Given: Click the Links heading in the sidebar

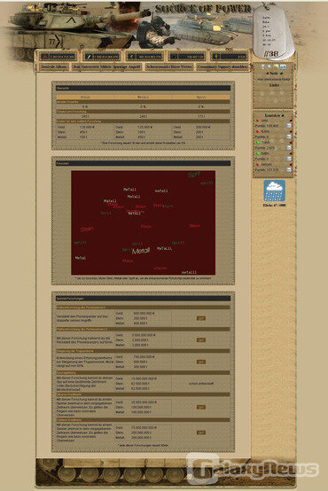Looking at the screenshot, I should coord(274,85).
